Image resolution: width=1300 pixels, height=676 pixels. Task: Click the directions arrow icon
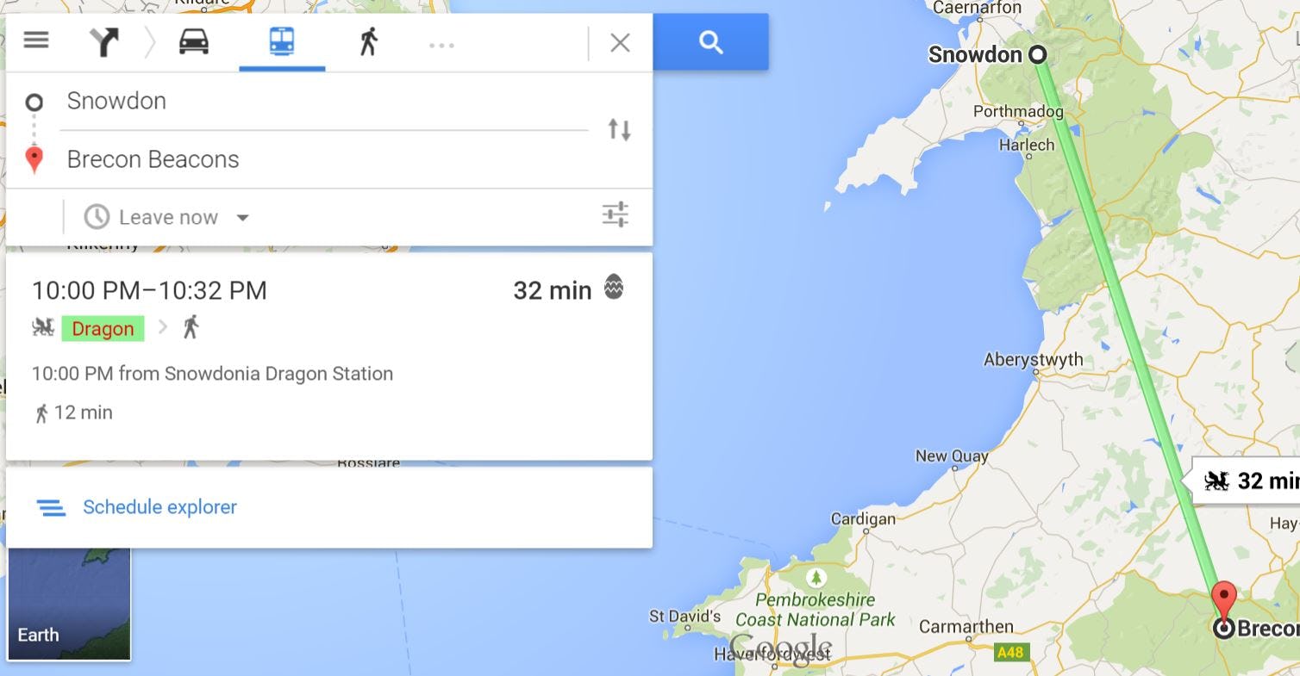pos(103,41)
